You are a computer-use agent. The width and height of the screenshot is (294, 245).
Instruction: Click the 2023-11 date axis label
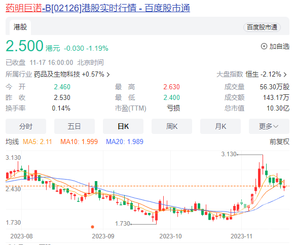[241, 236]
